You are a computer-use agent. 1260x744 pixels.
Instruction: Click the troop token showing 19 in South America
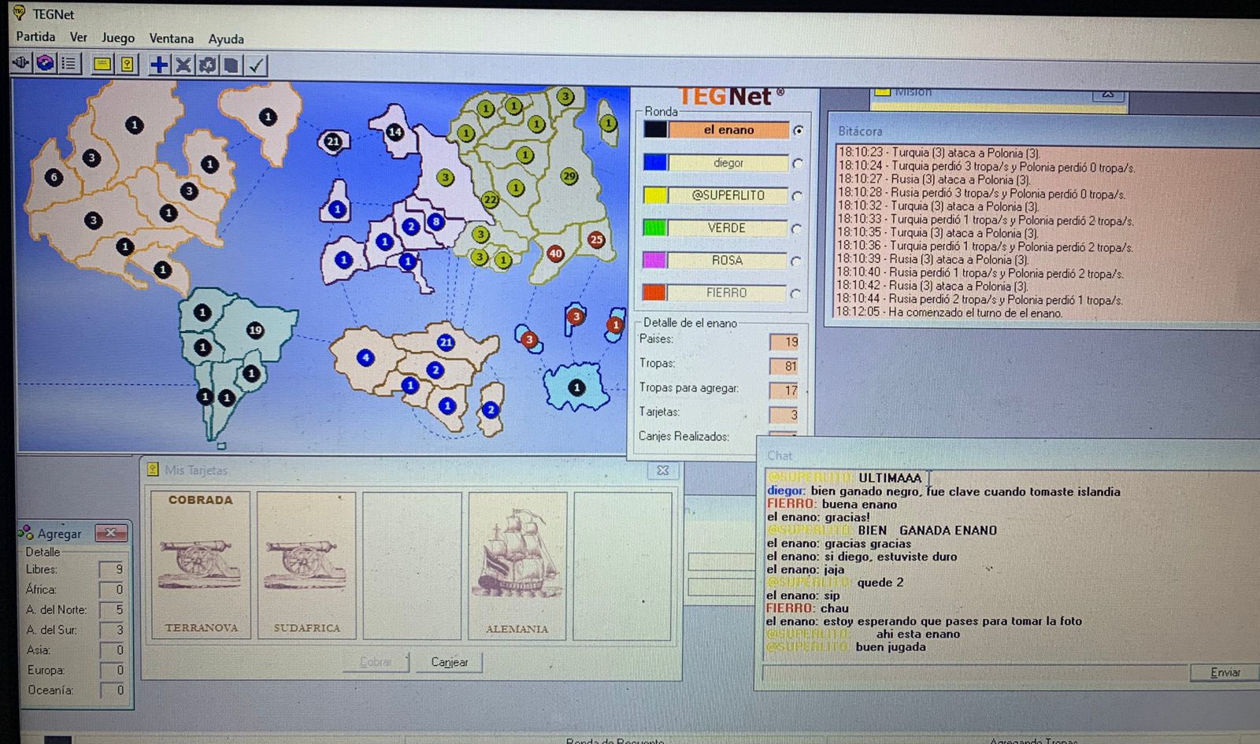[255, 331]
